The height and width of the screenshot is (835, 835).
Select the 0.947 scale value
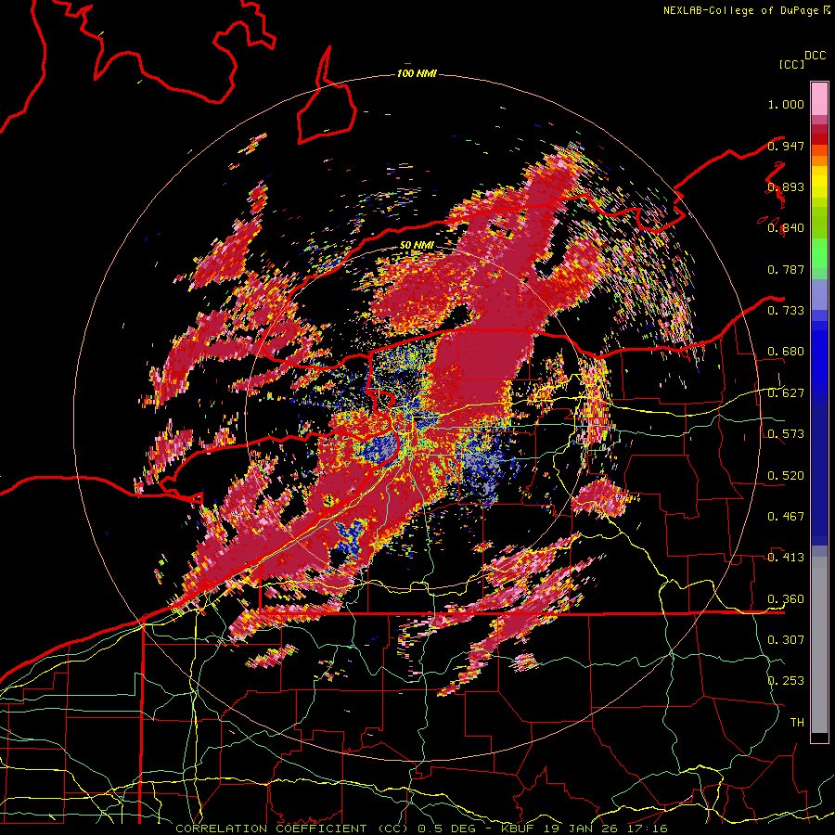click(786, 146)
